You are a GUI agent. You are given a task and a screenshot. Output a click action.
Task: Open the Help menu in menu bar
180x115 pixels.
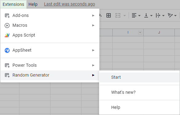33,4
